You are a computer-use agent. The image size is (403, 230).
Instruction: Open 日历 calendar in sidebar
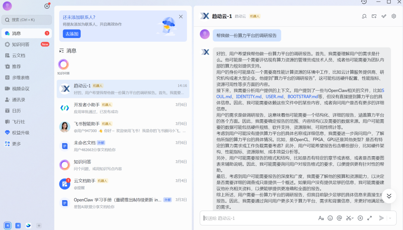[x=27, y=111]
